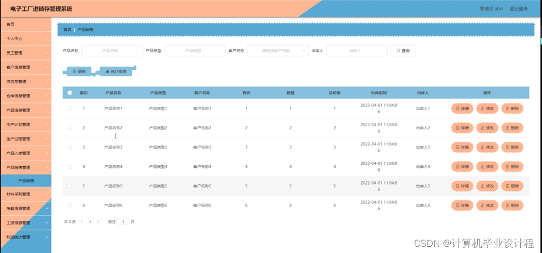This screenshot has width=542, height=253.
Task: Click the 管理员 abo account label
Action: click(x=491, y=9)
